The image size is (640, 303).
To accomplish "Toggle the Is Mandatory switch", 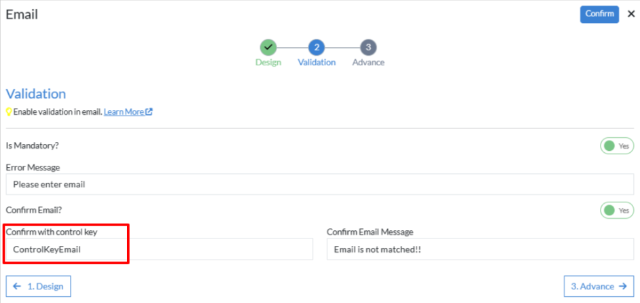I will pyautogui.click(x=616, y=146).
